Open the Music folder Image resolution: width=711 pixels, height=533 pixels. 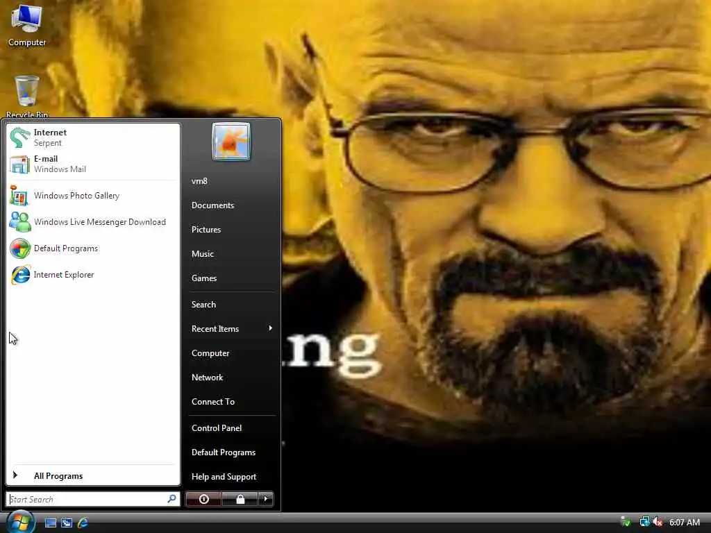coord(231,254)
